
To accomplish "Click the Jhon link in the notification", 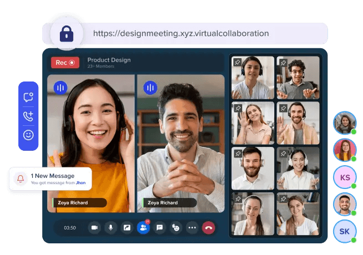I will tap(80, 183).
